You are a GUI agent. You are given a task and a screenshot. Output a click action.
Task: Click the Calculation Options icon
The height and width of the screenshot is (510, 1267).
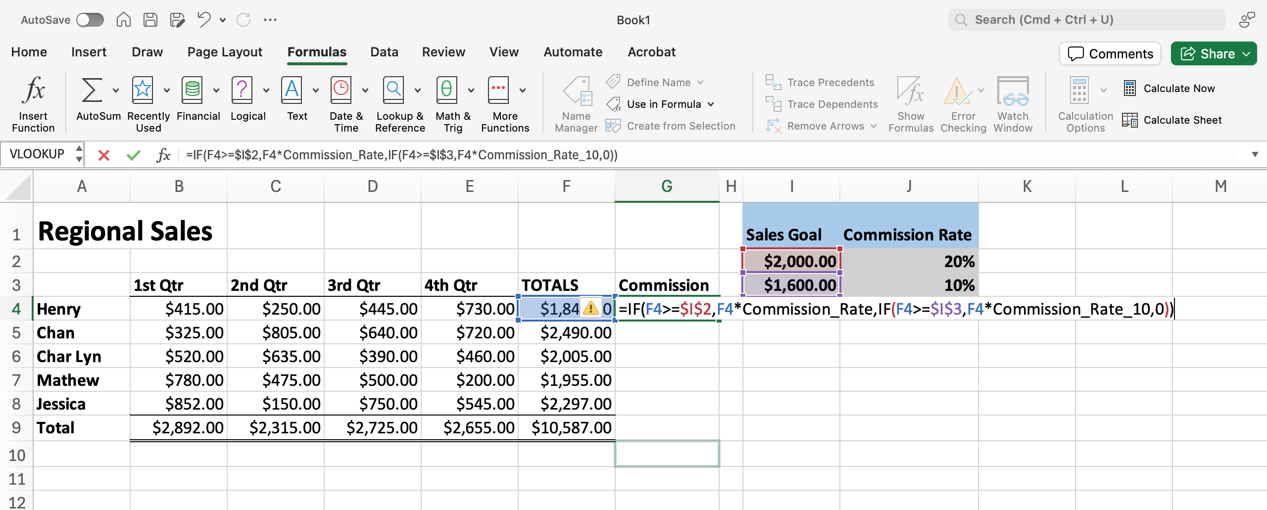(1079, 91)
